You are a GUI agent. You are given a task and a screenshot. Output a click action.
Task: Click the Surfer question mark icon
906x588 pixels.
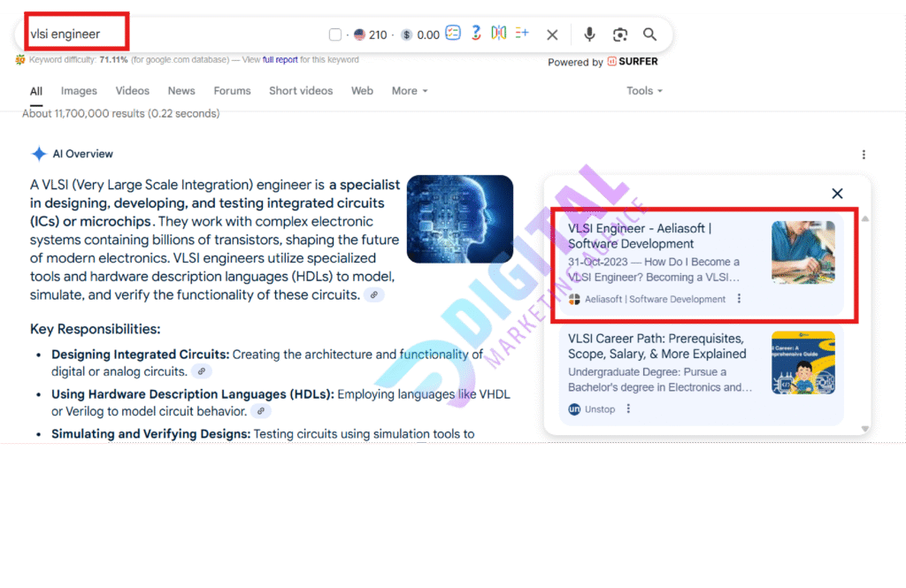point(476,34)
